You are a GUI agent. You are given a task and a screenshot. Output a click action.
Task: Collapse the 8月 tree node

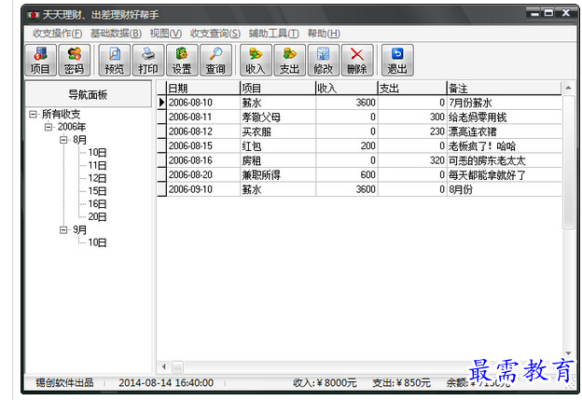pyautogui.click(x=63, y=140)
